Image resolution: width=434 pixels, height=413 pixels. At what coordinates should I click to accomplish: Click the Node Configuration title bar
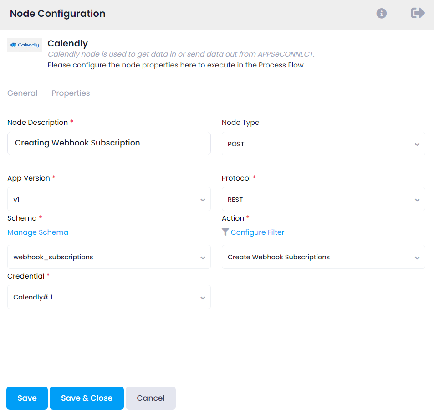[57, 13]
